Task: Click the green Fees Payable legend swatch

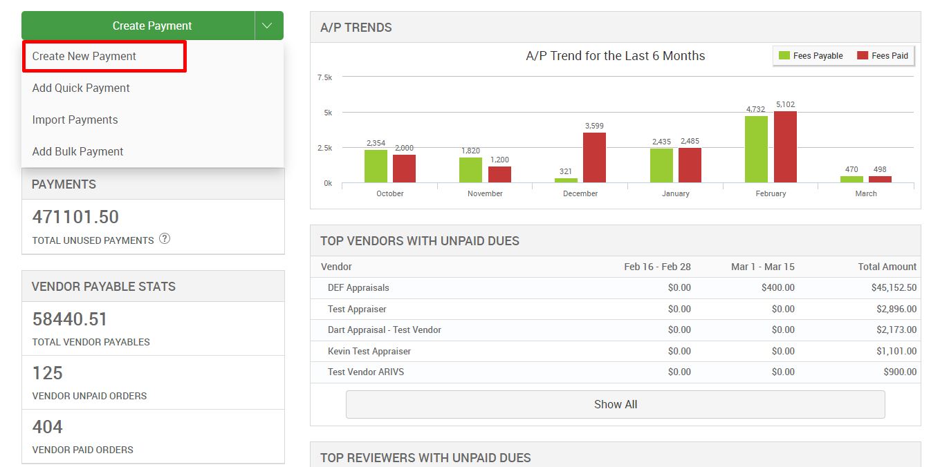Action: 784,56
